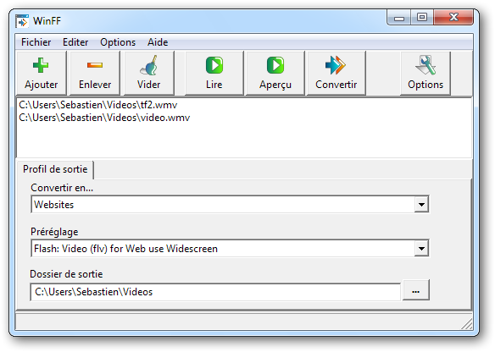Start conversion with the Convertir arrow icon
Viewport: 495px width, 352px height.
coord(336,65)
